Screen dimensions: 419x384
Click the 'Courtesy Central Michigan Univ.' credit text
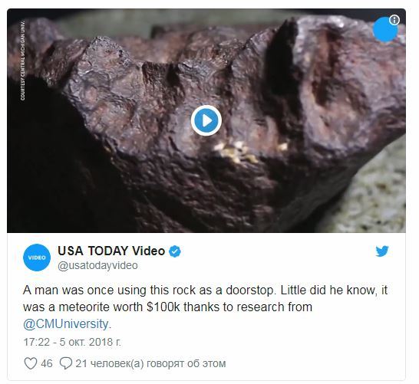pyautogui.click(x=23, y=61)
